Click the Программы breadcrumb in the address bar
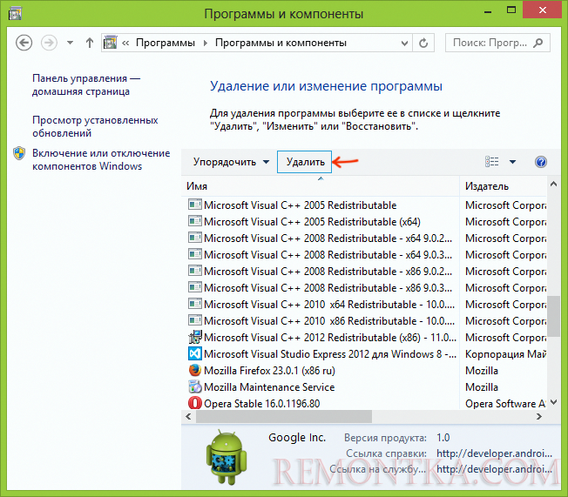 (166, 43)
